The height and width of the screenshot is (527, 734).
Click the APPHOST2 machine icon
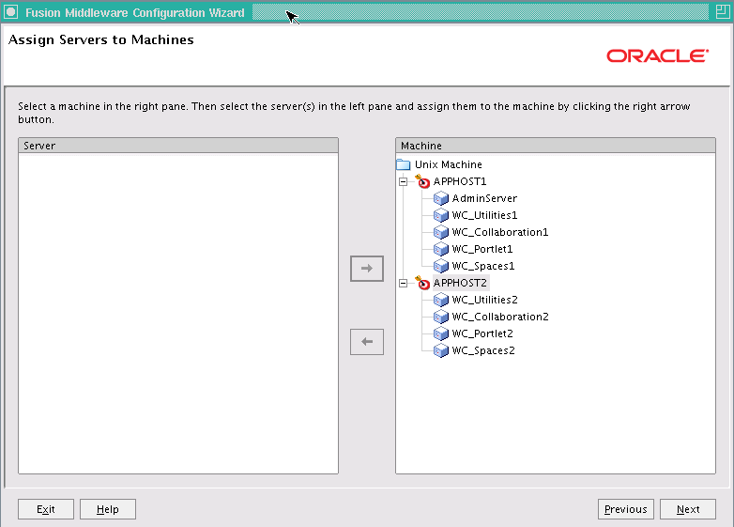pyautogui.click(x=422, y=283)
